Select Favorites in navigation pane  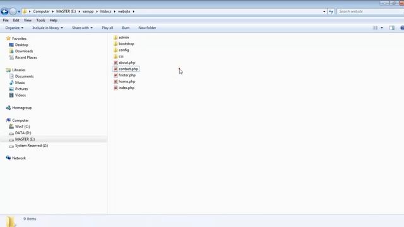(20, 38)
